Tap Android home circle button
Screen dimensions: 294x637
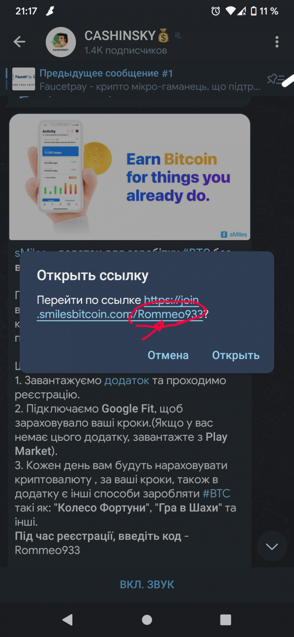coord(147,620)
